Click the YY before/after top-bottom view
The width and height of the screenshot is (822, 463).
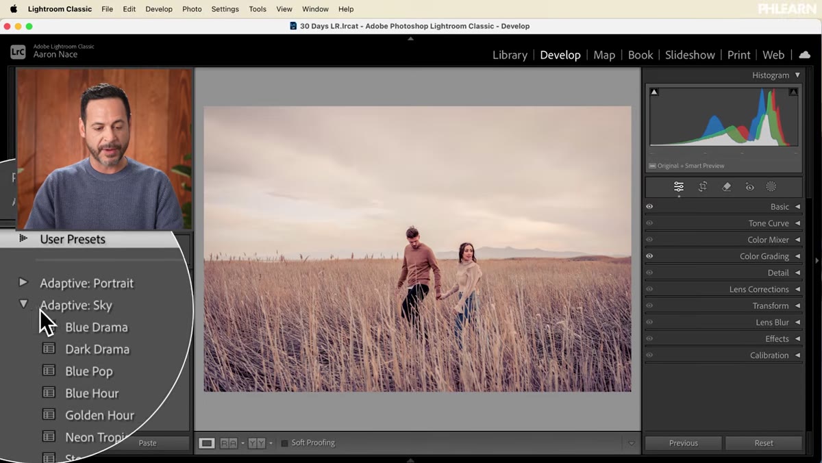point(257,443)
